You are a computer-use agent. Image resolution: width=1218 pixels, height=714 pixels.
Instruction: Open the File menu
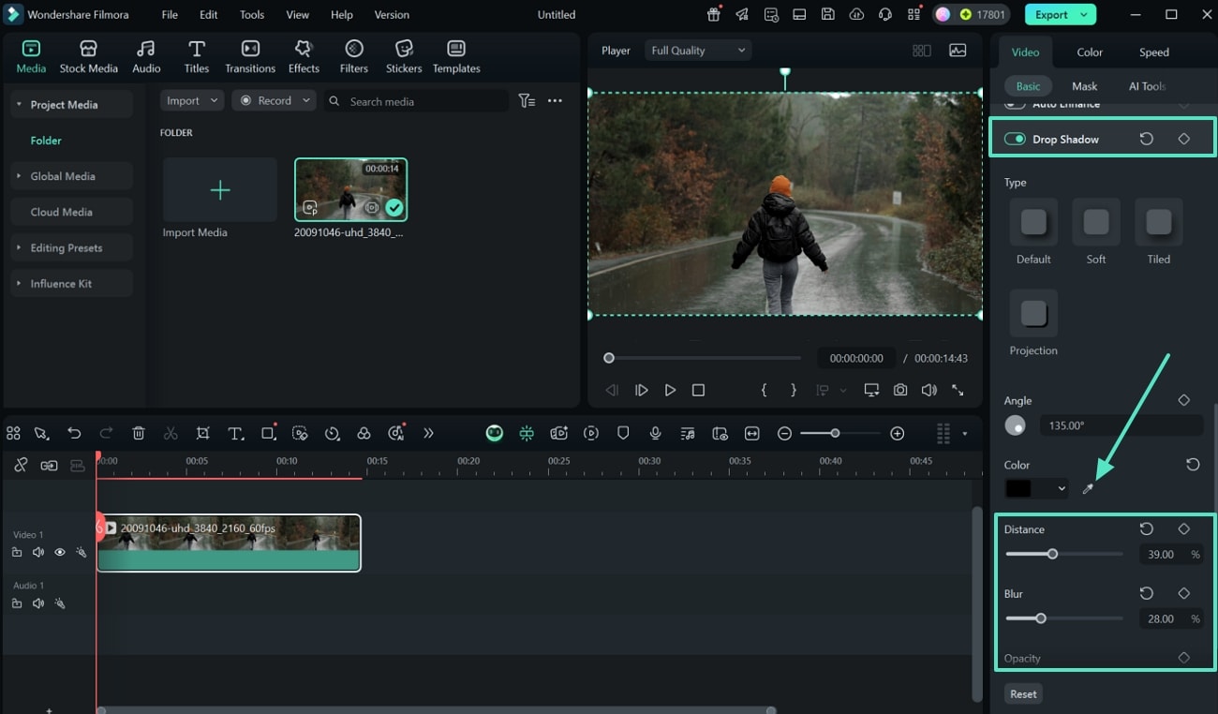[170, 15]
